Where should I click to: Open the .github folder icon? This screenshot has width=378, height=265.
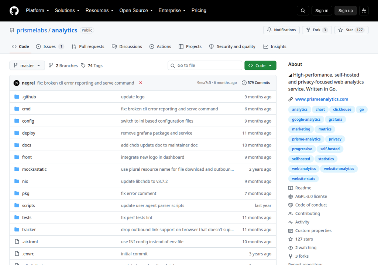pyautogui.click(x=17, y=97)
